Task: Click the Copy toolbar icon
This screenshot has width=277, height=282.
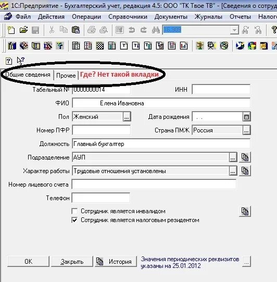Action: [64, 30]
